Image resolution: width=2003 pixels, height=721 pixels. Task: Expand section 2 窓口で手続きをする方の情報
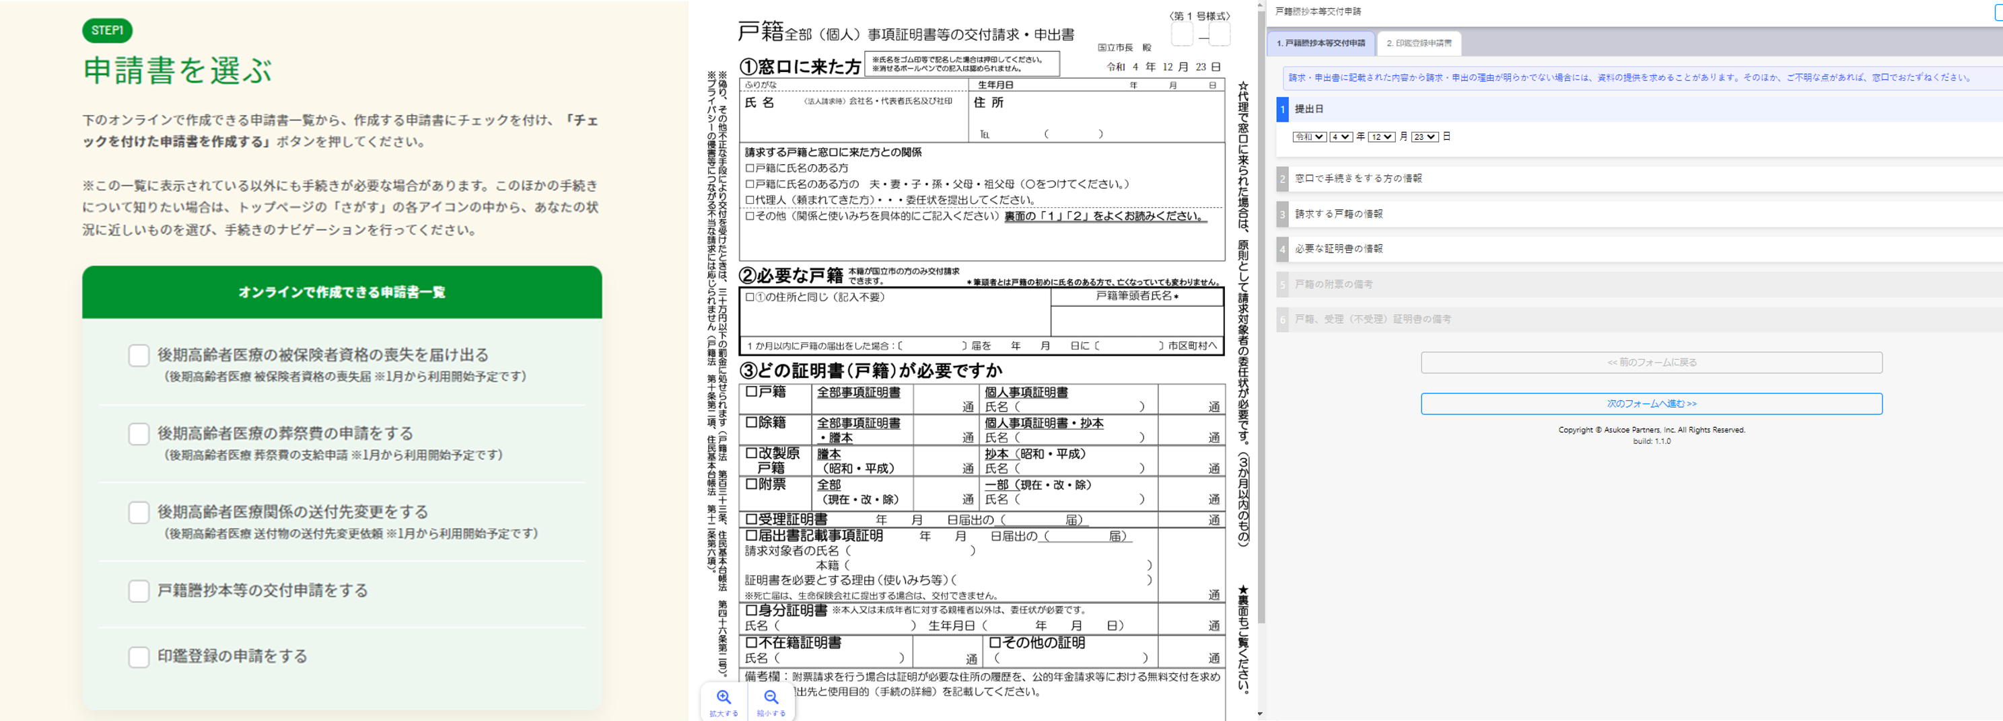(1639, 179)
